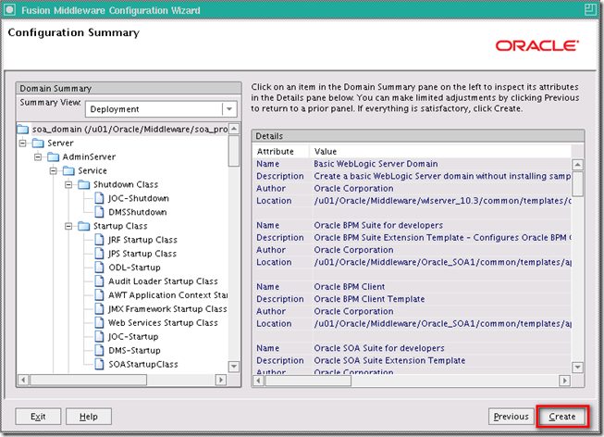This screenshot has width=604, height=437.
Task: Click Create to build the domain
Action: (x=562, y=417)
